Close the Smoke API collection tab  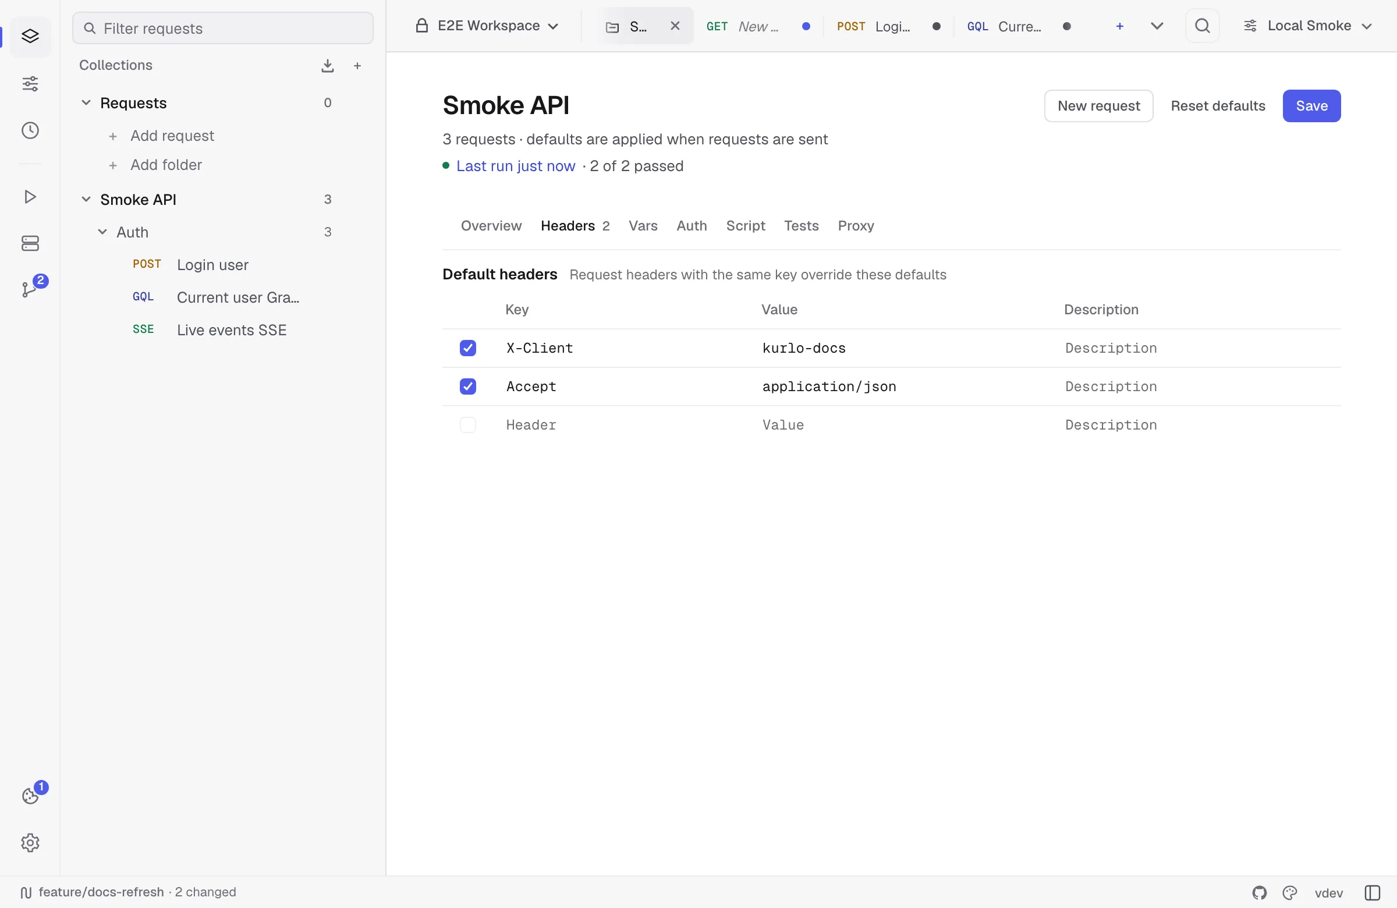pos(675,26)
